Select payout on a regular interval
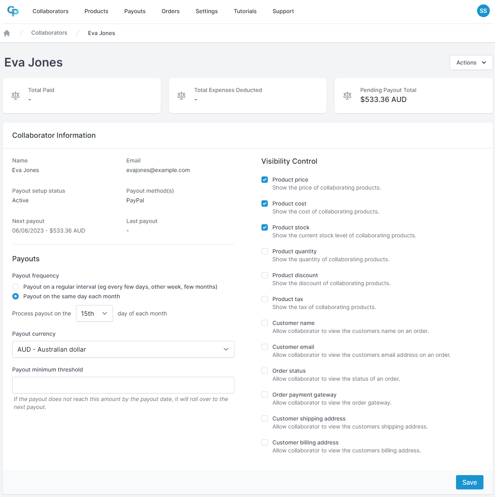This screenshot has height=497, width=495. [x=15, y=286]
